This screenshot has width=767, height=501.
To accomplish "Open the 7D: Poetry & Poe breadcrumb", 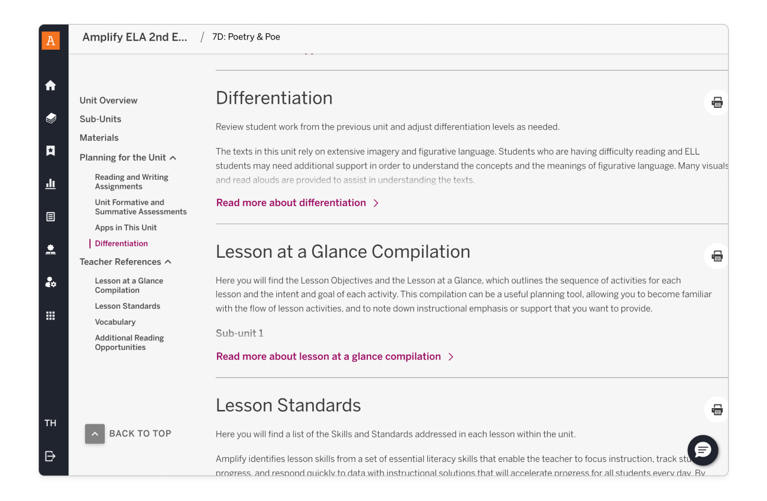I will pos(246,37).
